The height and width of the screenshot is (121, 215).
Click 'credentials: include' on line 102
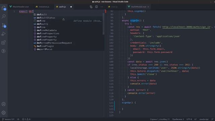pos(146,43)
